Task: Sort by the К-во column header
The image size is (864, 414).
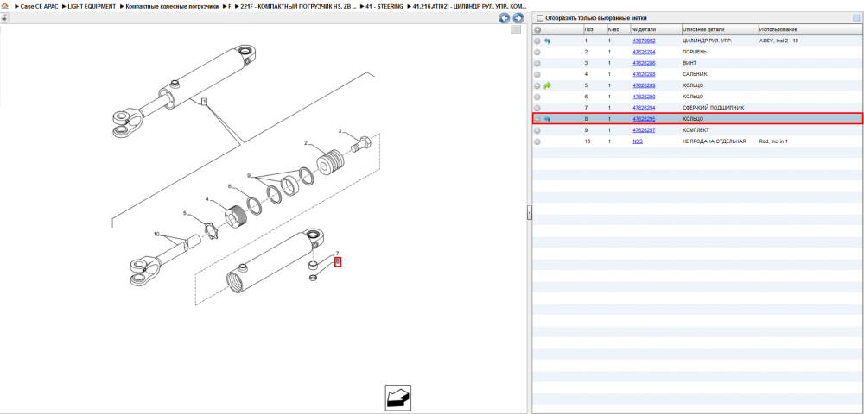Action: pyautogui.click(x=617, y=29)
